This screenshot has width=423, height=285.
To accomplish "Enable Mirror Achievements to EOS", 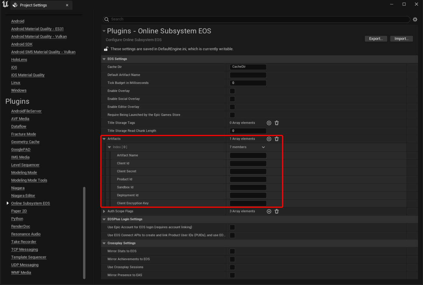I will click(x=232, y=259).
